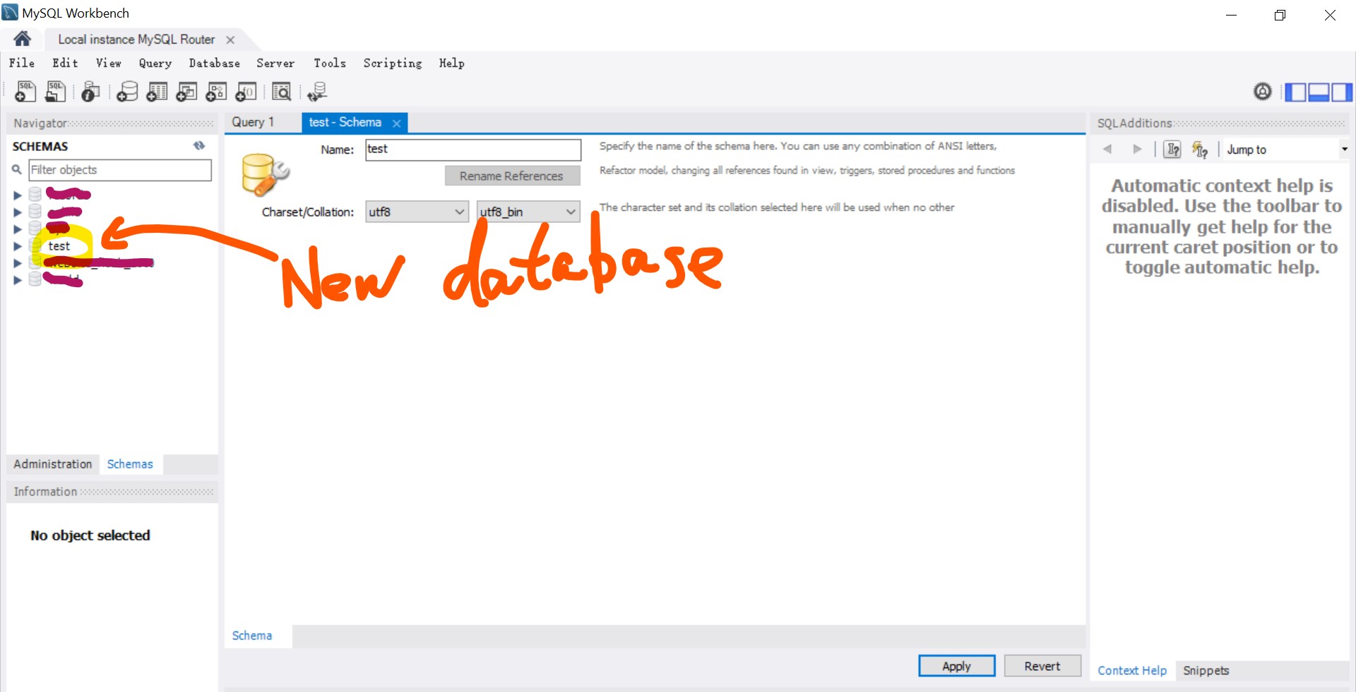Select the Local instance MySQL Router tab
The height and width of the screenshot is (692, 1356).
(x=136, y=40)
